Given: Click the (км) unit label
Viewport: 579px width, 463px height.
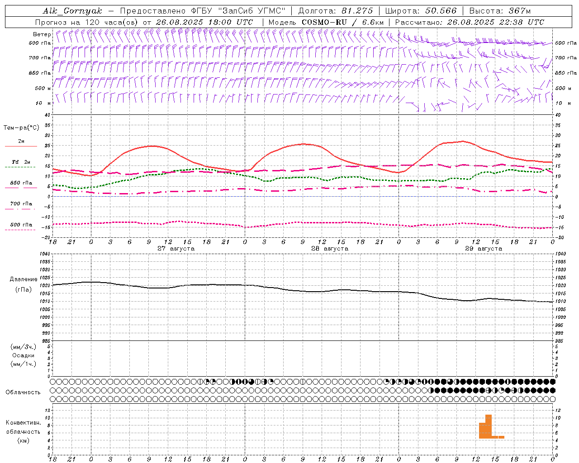Looking at the screenshot, I should [x=23, y=440].
